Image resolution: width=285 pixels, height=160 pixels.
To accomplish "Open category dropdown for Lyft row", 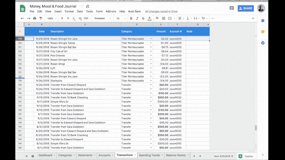I will coord(151,68).
